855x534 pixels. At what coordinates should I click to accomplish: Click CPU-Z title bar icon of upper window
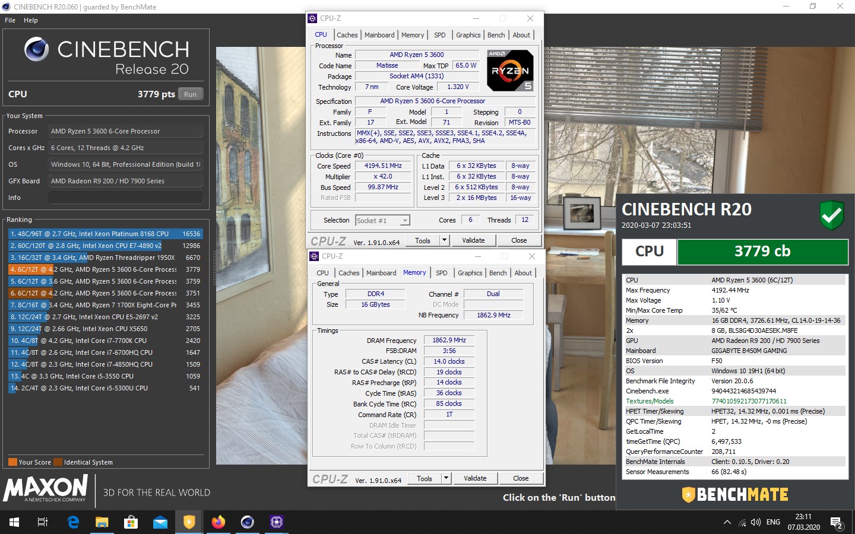[x=313, y=18]
